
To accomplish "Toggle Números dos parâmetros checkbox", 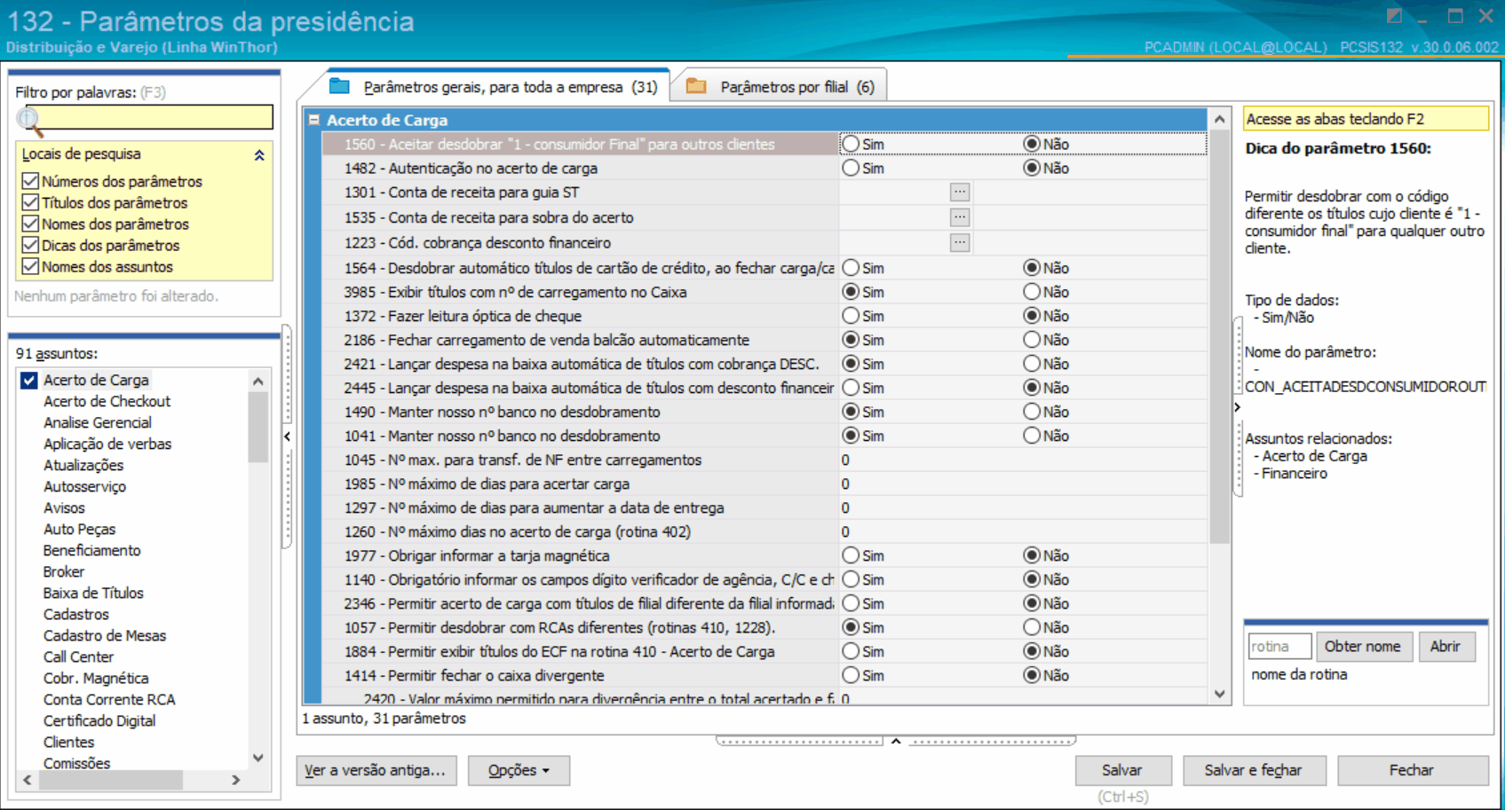I will (30, 181).
